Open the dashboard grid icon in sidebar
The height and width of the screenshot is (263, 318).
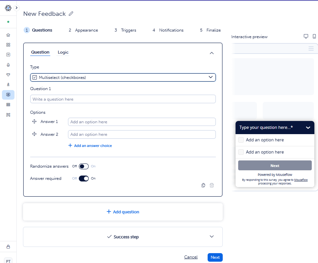pos(8,45)
